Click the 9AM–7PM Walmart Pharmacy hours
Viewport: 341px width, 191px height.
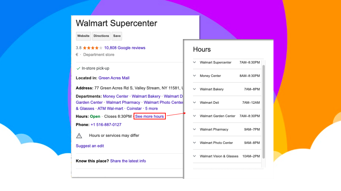pyautogui.click(x=252, y=129)
